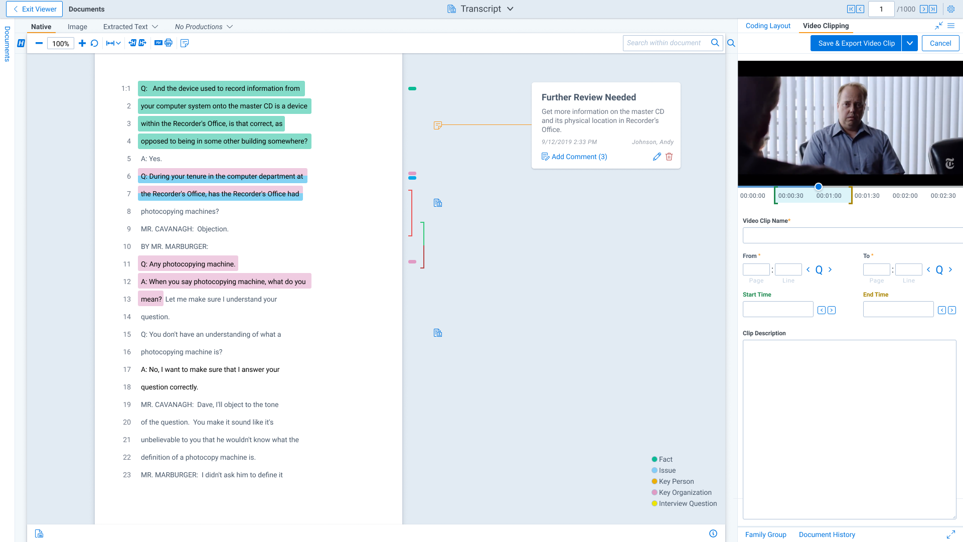The height and width of the screenshot is (542, 963).
Task: Go to next highlight icon
Action: pos(142,43)
